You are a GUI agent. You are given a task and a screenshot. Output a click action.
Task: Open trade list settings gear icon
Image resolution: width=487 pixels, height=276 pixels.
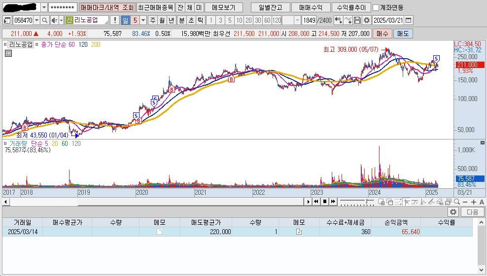point(453,212)
